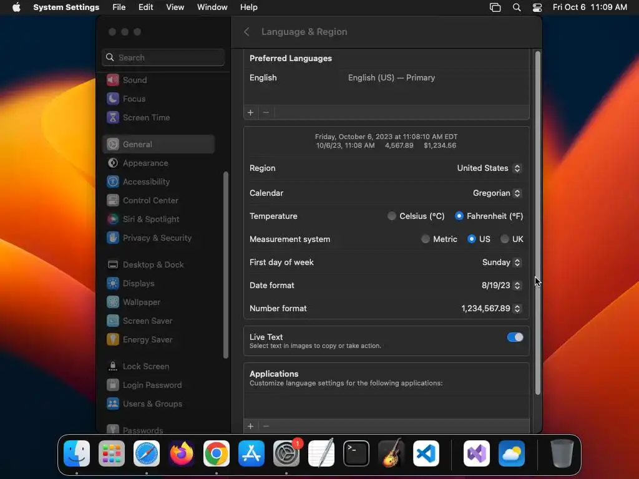639x479 pixels.
Task: Open Terminal from the Dock
Action: (356, 453)
